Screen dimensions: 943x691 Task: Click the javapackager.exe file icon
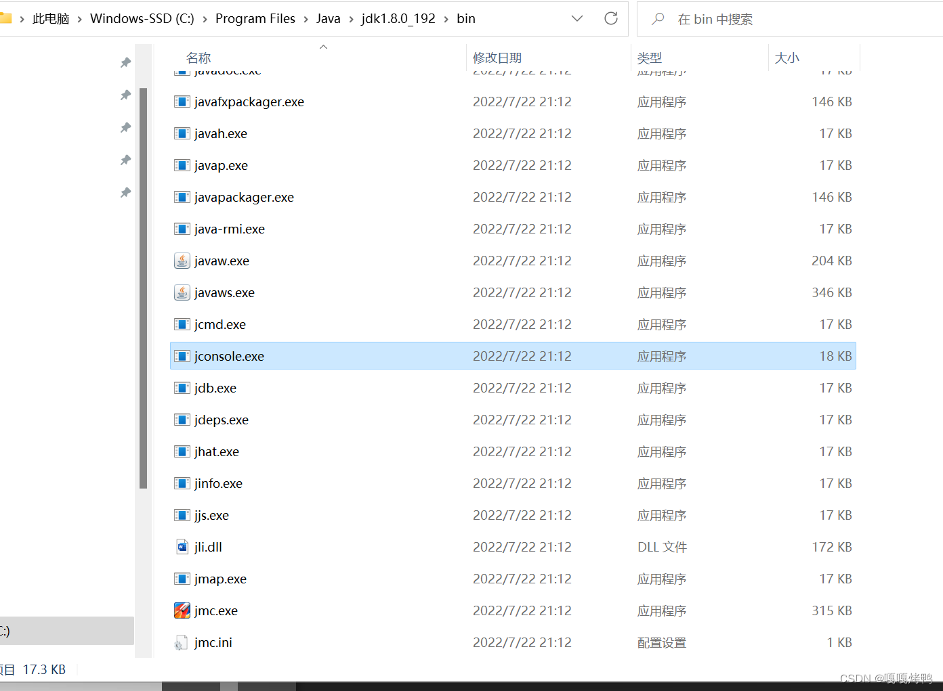pyautogui.click(x=182, y=197)
